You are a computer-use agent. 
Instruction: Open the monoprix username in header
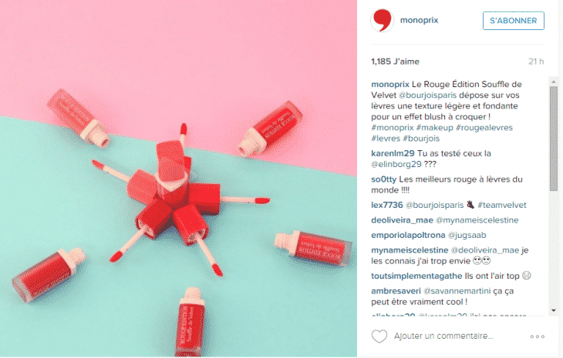click(x=420, y=20)
